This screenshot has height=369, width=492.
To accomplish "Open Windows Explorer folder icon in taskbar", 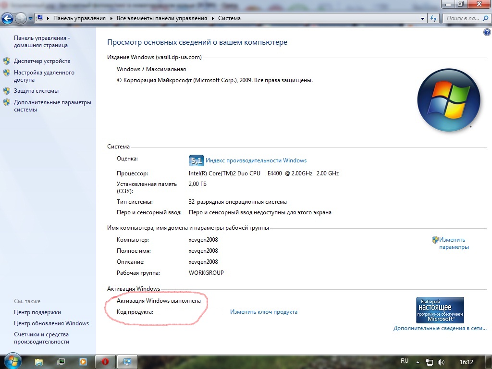I will coord(39,361).
